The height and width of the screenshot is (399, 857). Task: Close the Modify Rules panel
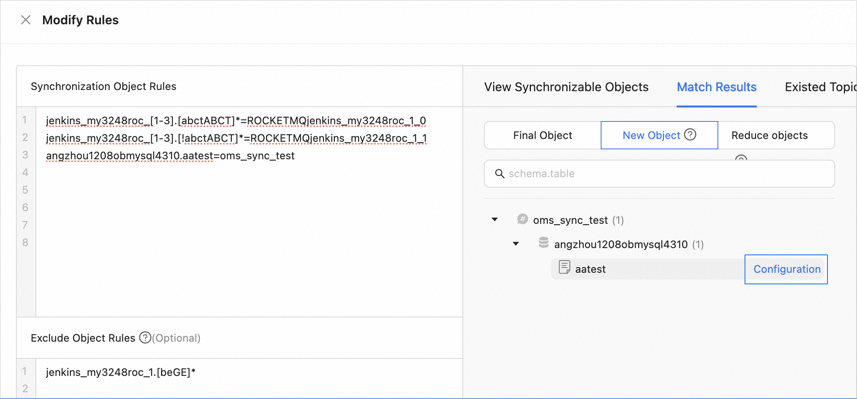pos(26,20)
